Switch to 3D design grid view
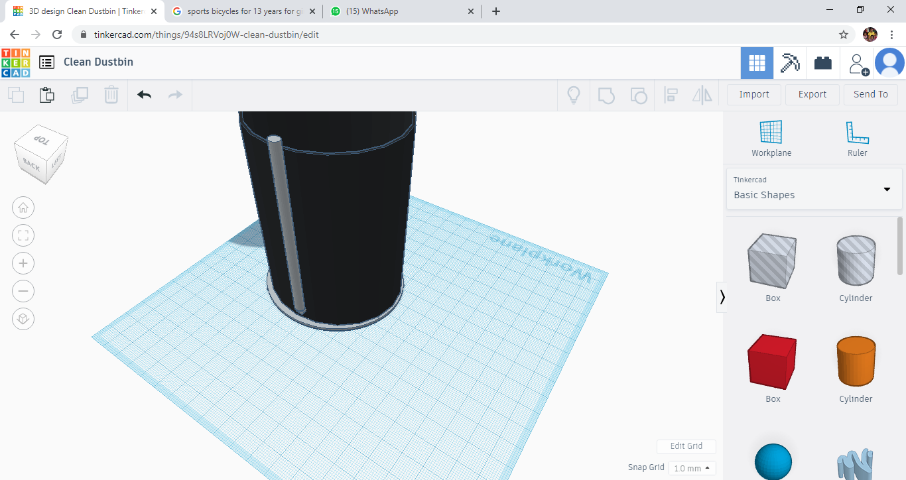906x480 pixels. [x=757, y=63]
